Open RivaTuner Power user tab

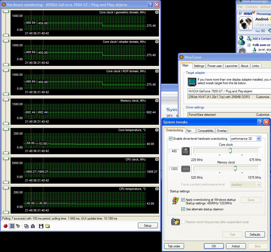[x=215, y=66]
